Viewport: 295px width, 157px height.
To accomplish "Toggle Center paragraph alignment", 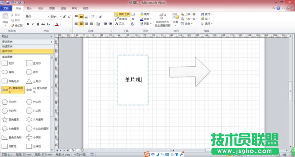I will click(81, 24).
